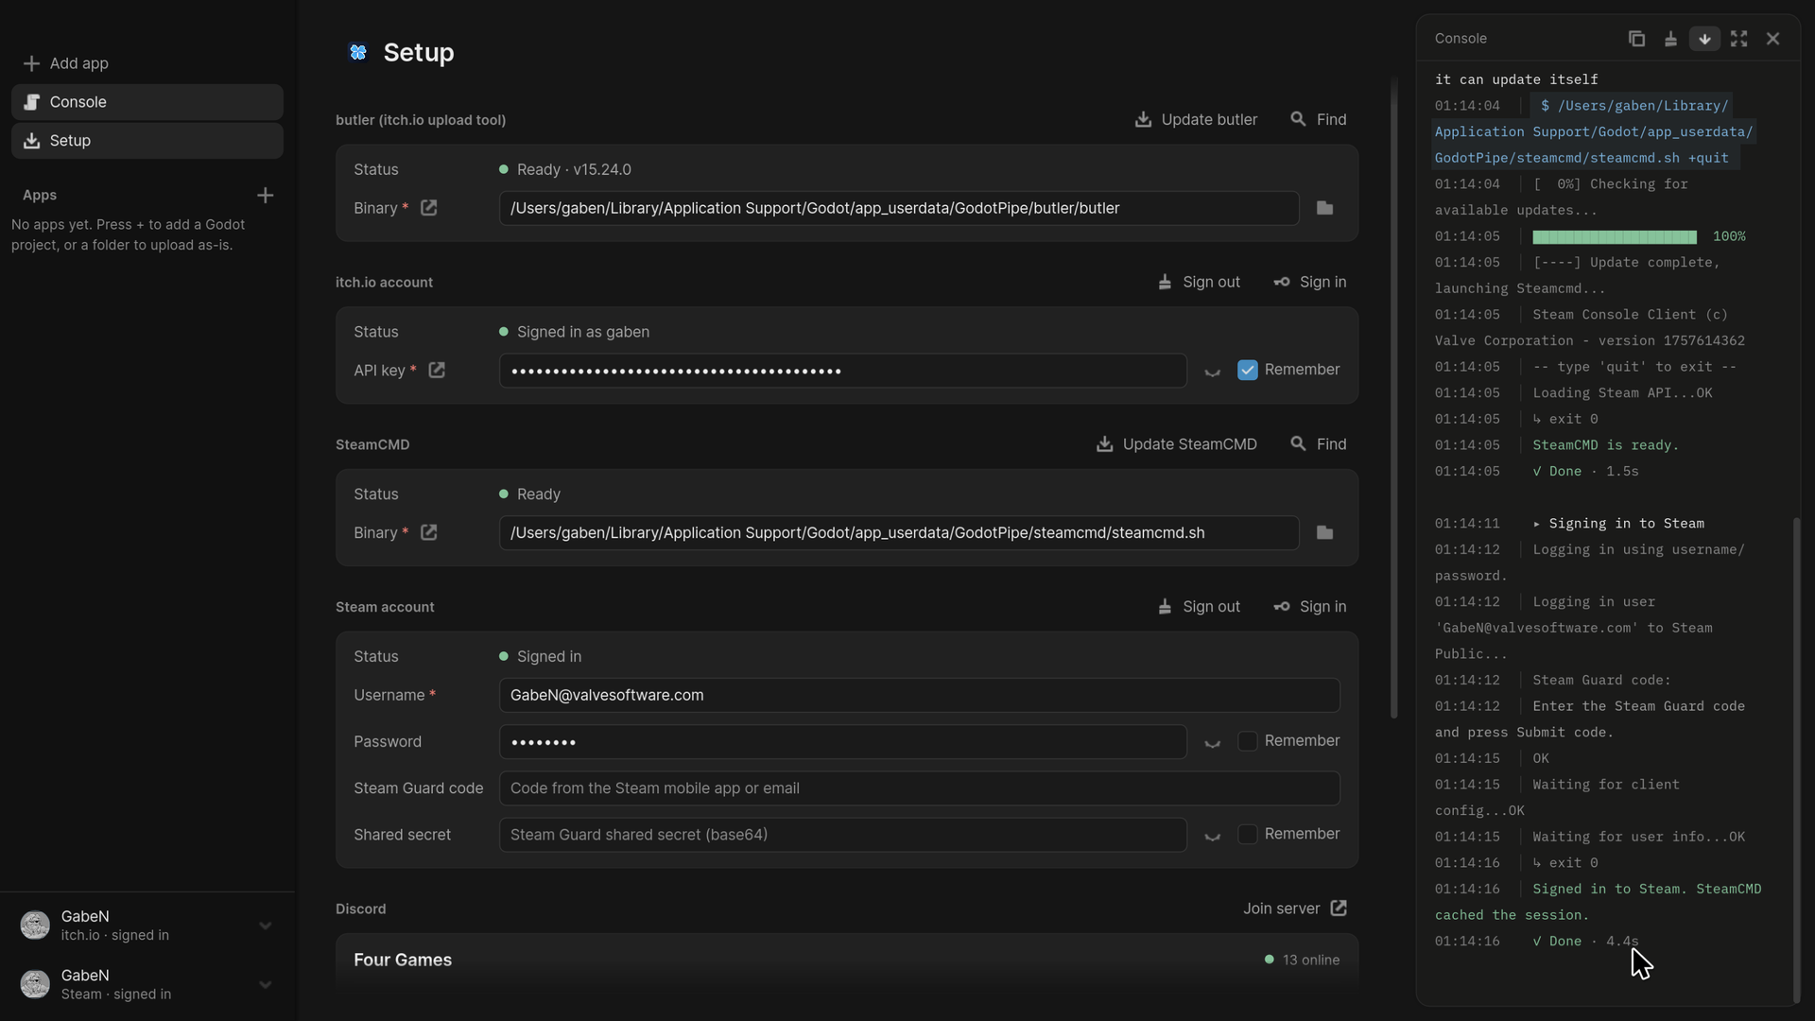Click 'Ready · v15.24.0' status text
This screenshot has width=1815, height=1021.
[574, 170]
